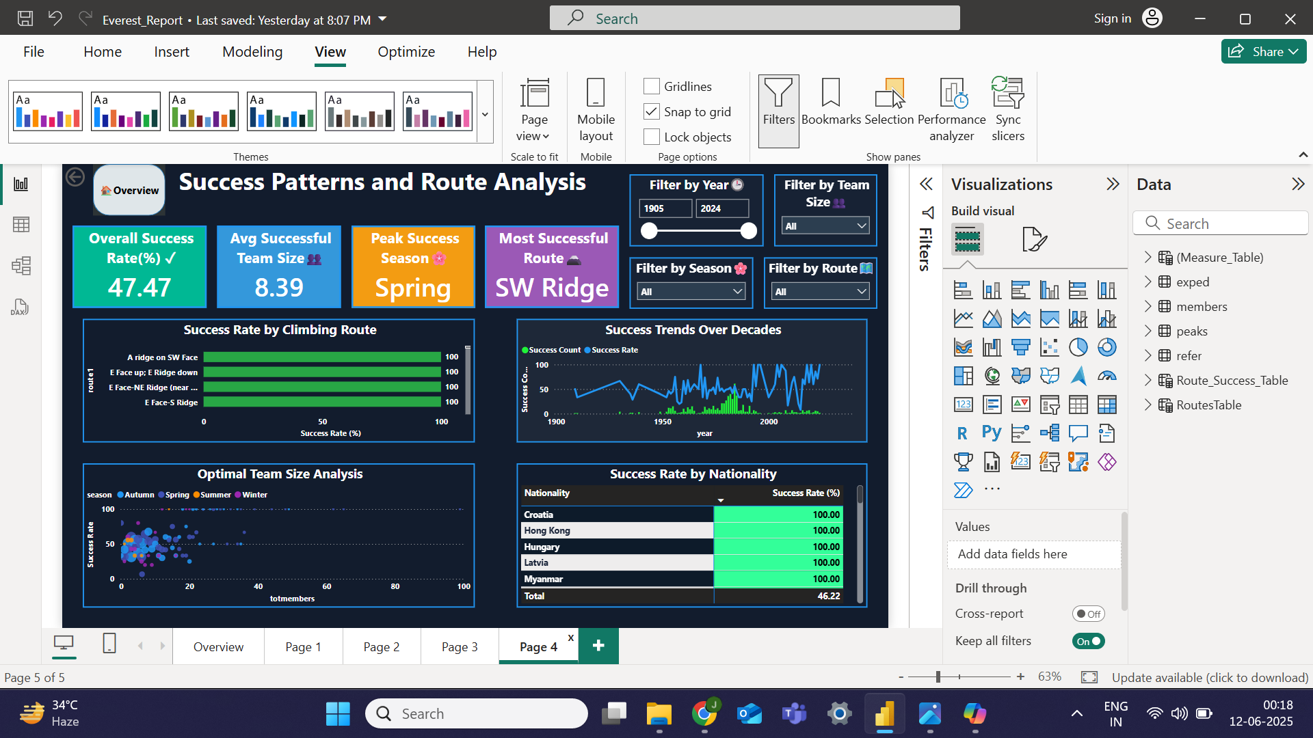Screen dimensions: 1313x738
Task: Enable the Gridlines checkbox
Action: [x=652, y=86]
